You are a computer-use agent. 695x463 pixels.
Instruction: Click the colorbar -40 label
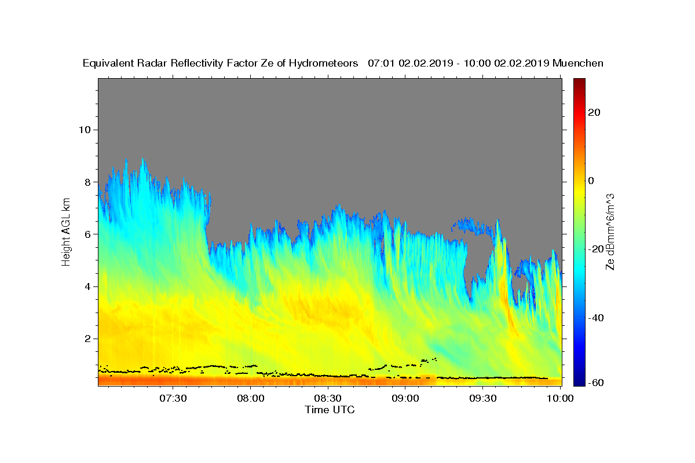(x=596, y=318)
